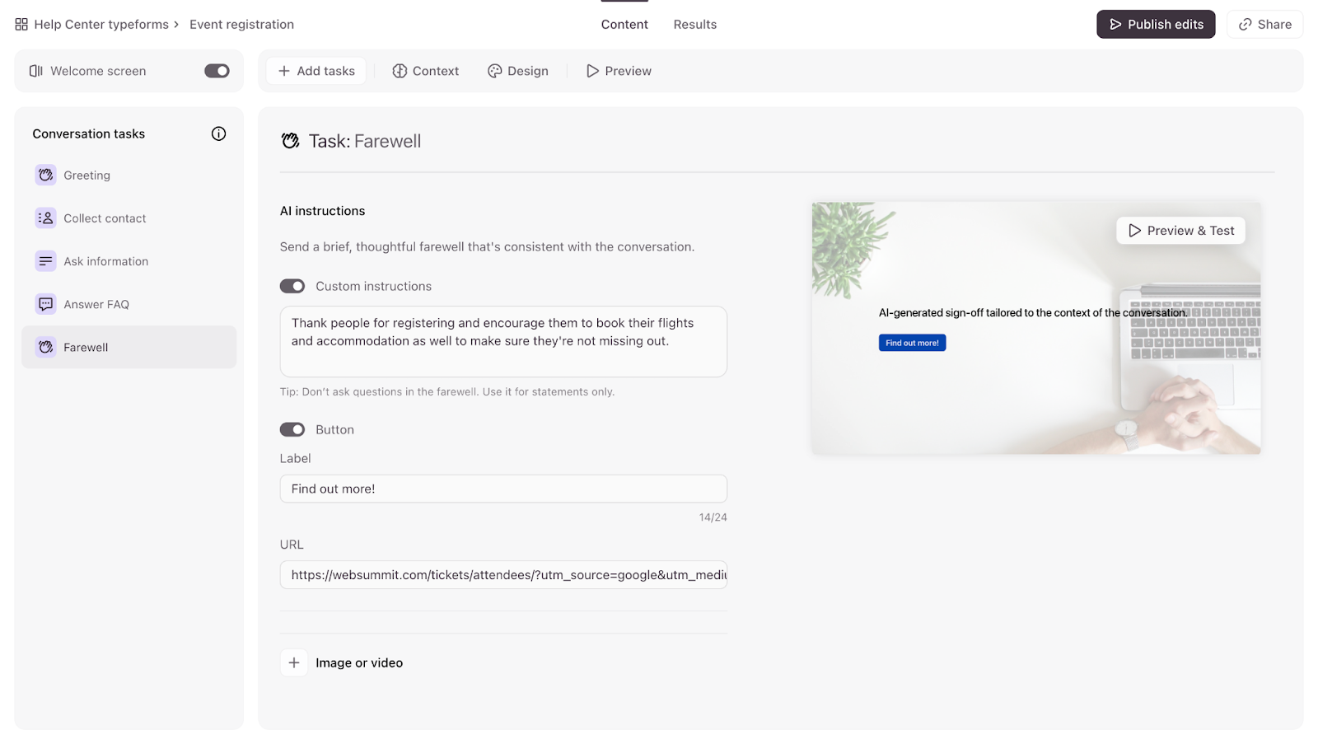Open the Add tasks menu
This screenshot has width=1318, height=744.
click(x=316, y=71)
